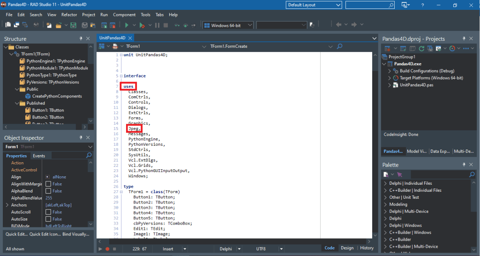This screenshot has height=256, width=480.
Task: Open the Tools menu
Action: pyautogui.click(x=145, y=15)
